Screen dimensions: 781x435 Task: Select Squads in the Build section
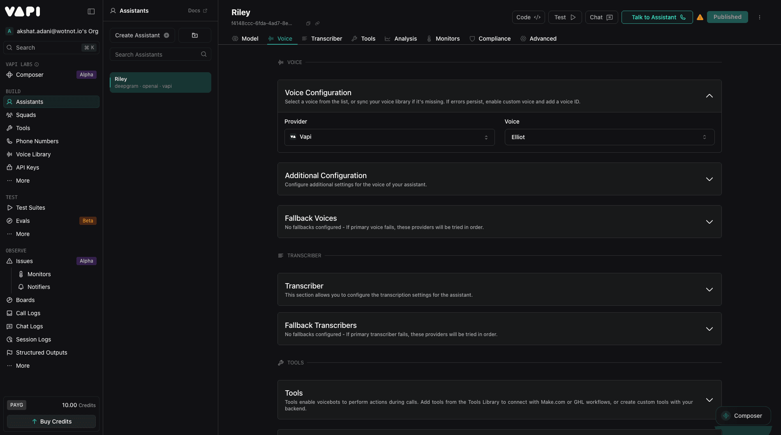(26, 115)
